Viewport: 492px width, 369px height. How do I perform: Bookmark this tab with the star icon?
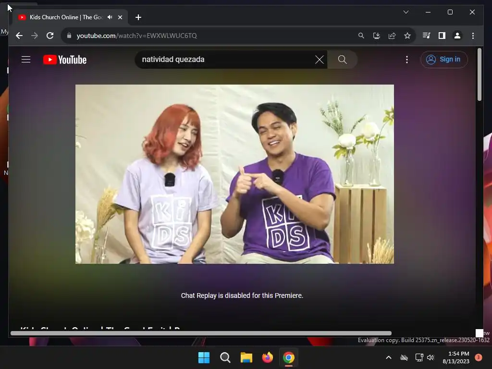pos(407,36)
